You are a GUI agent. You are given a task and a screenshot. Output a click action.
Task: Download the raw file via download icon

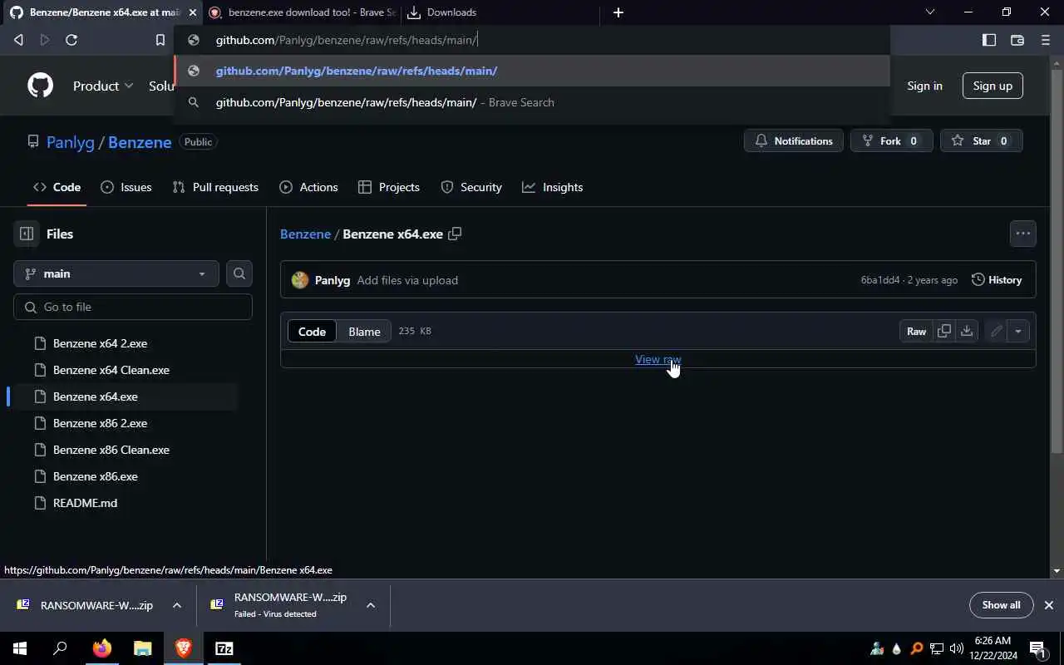(967, 332)
